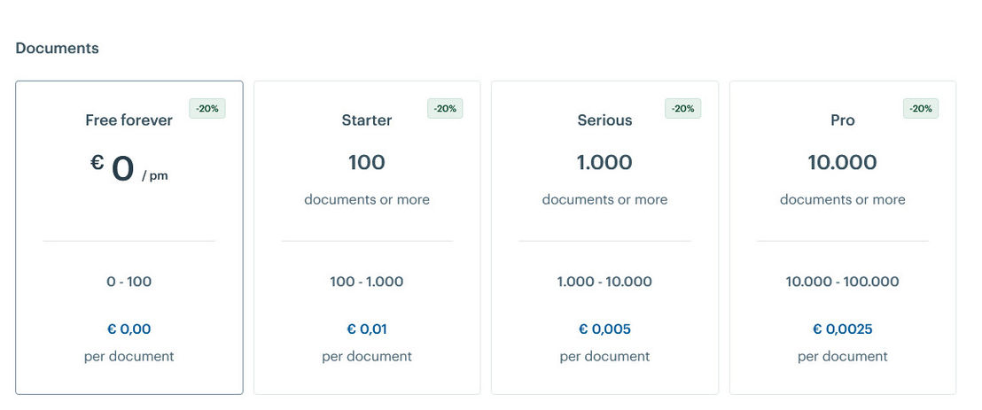Select the Serious plan card

click(x=605, y=238)
